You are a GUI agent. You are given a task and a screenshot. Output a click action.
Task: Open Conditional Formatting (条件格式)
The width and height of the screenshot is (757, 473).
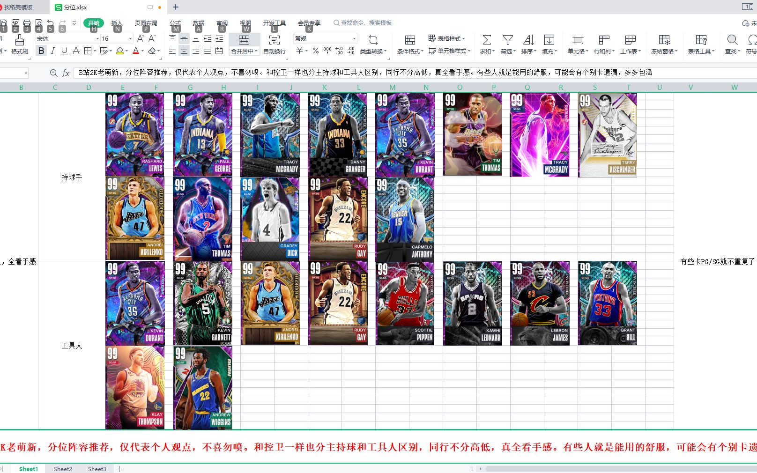[x=410, y=44]
